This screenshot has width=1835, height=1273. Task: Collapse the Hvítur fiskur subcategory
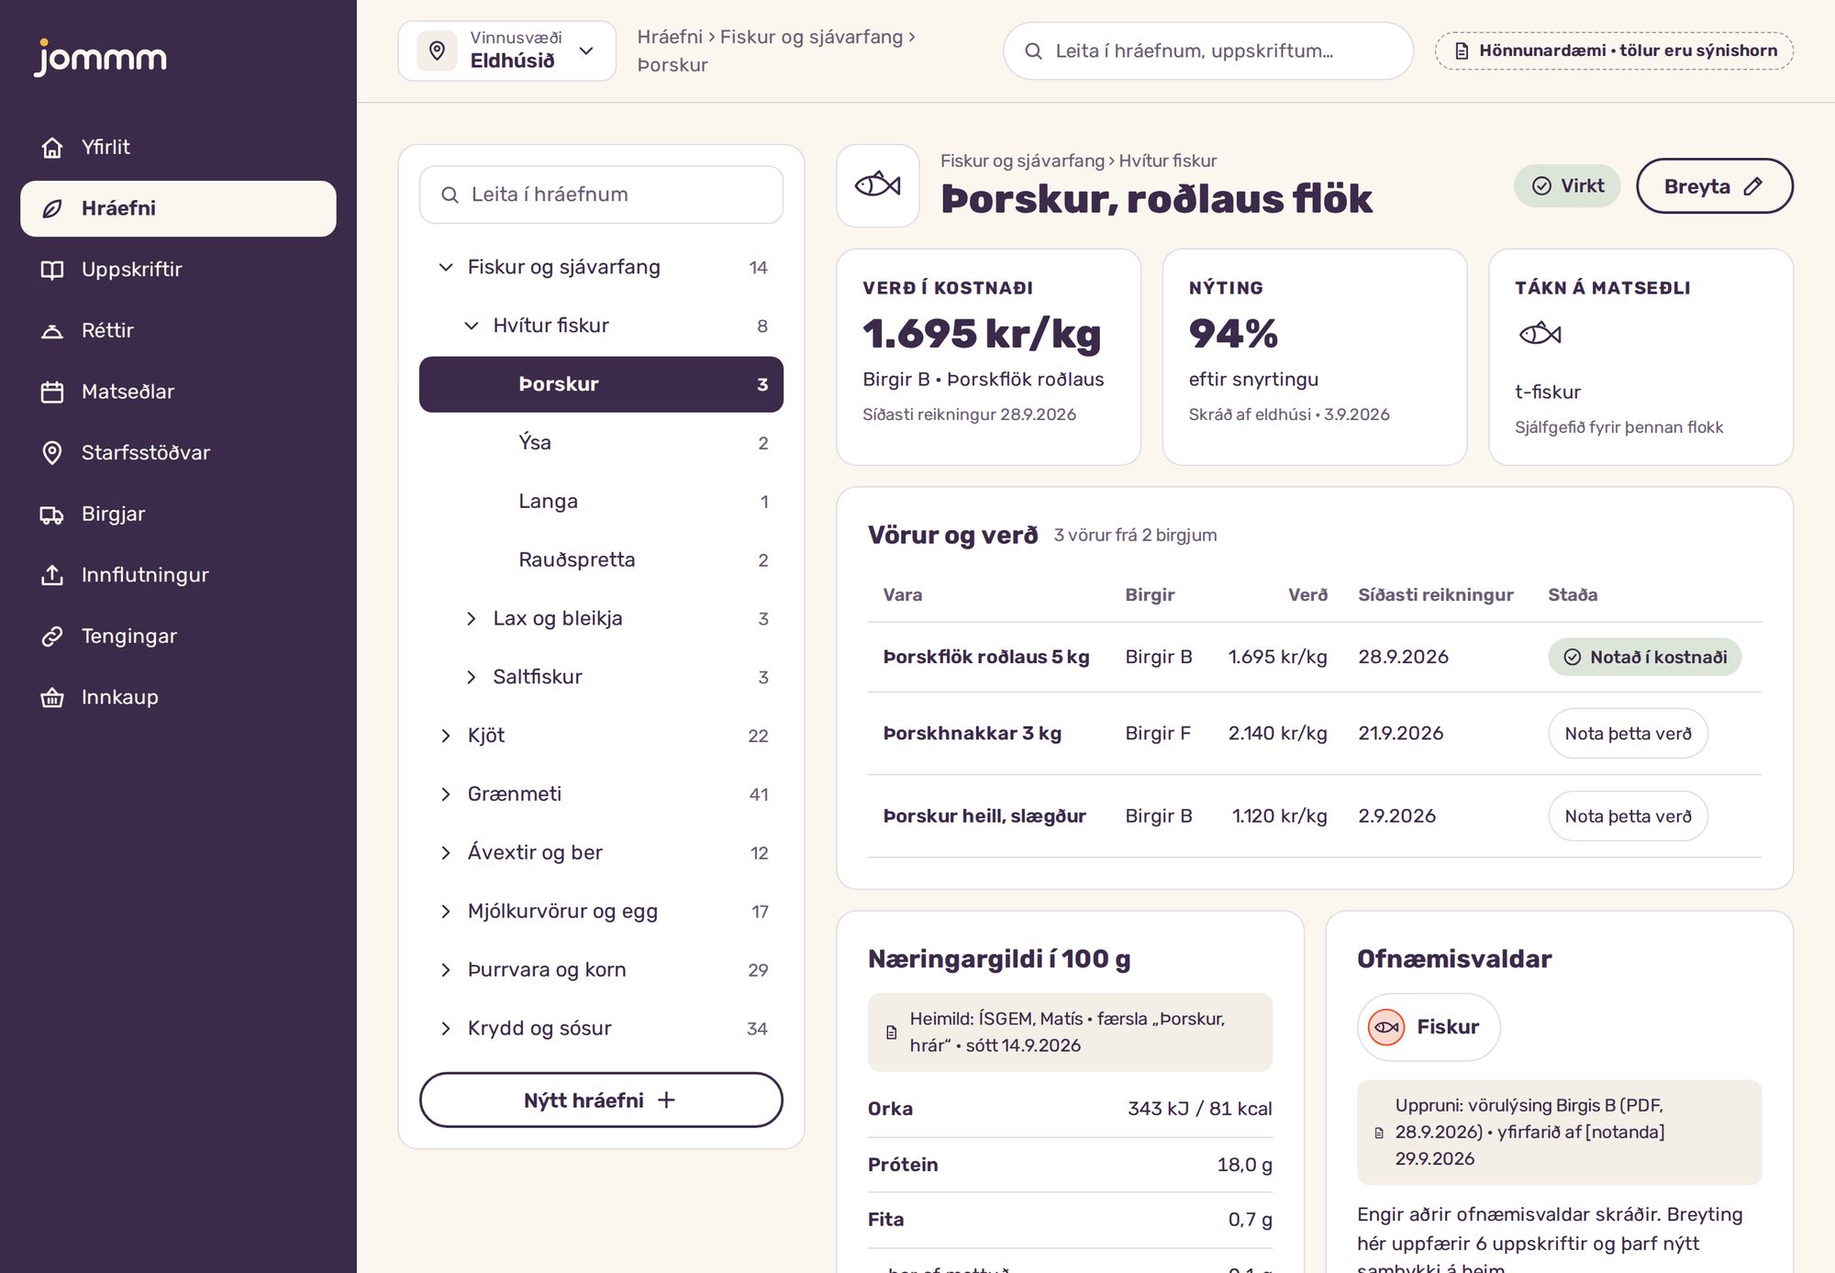point(472,326)
